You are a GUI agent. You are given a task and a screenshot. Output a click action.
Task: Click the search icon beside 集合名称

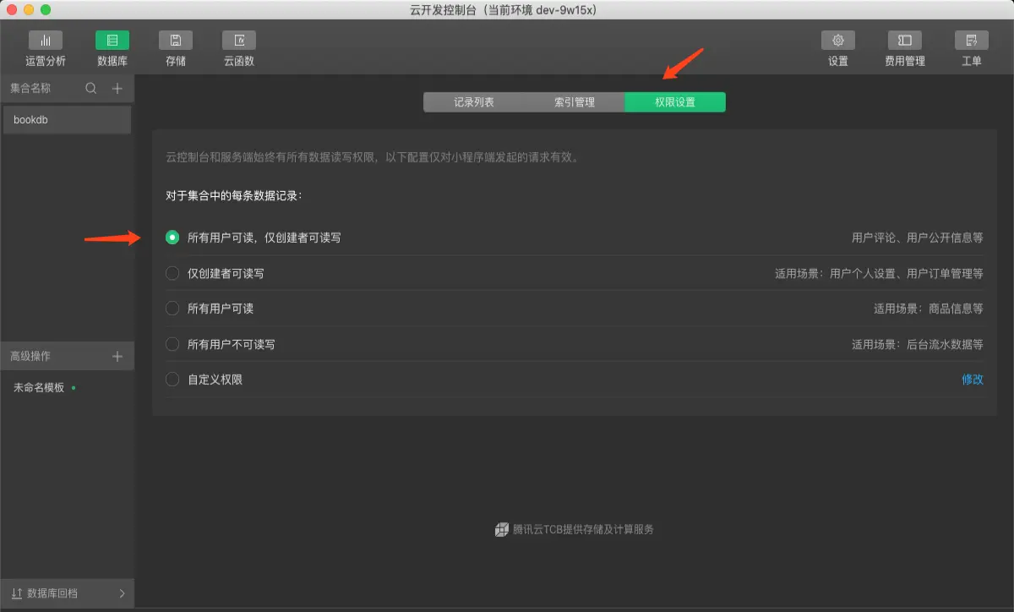tap(91, 88)
